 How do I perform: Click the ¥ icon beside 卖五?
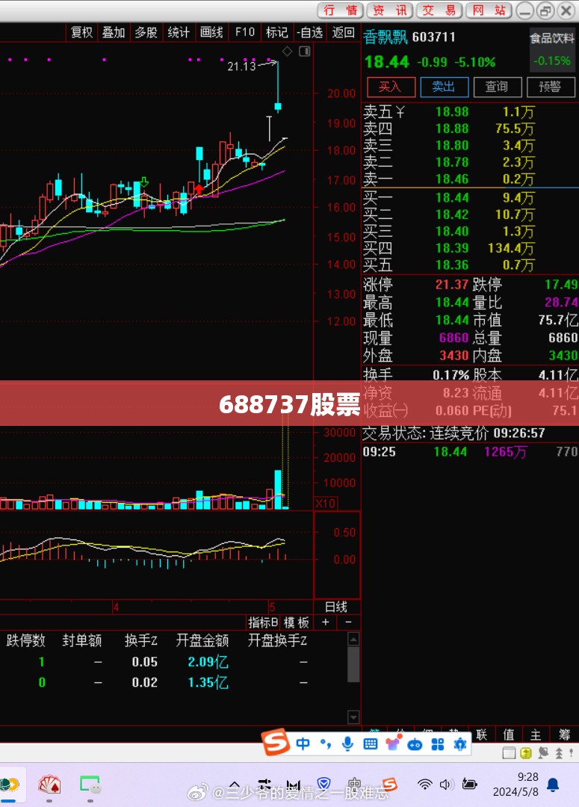(400, 111)
